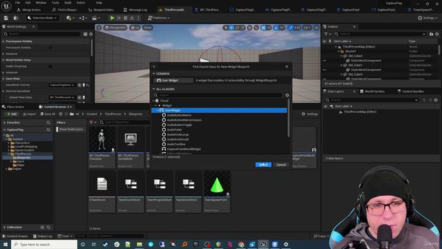Select AudioButtonMatrix class in list
Screen dimensions: 442x249
tap(179, 116)
